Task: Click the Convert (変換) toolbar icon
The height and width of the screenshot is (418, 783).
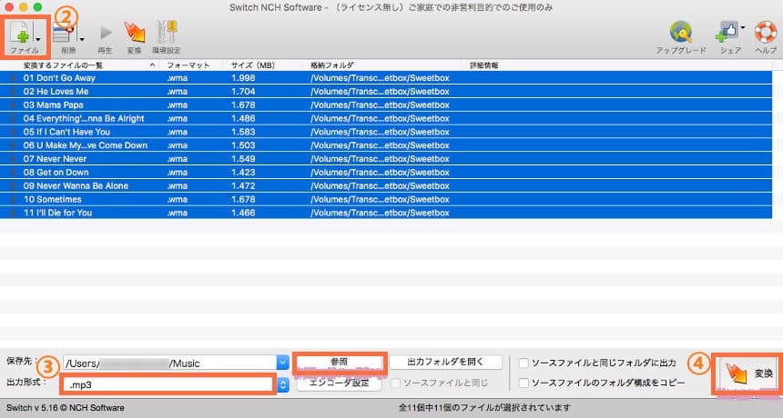Action: tap(135, 33)
